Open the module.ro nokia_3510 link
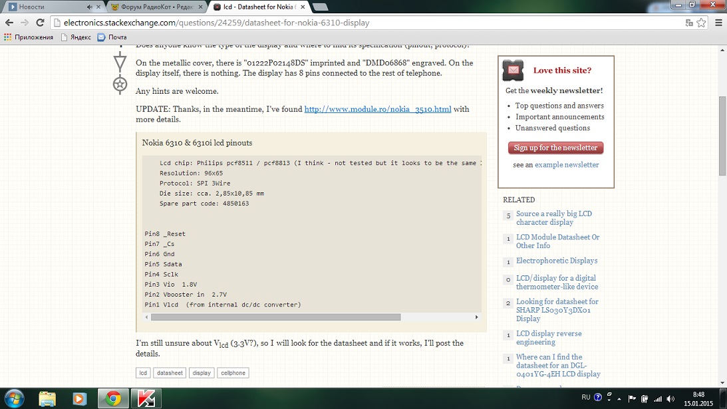Screen dimensions: 727x409 tap(378, 109)
